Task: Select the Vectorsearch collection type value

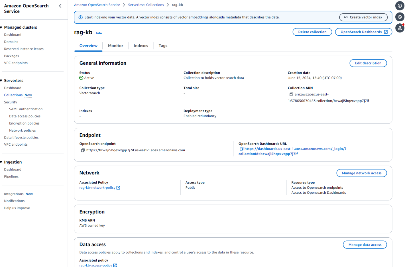Action: [89, 93]
